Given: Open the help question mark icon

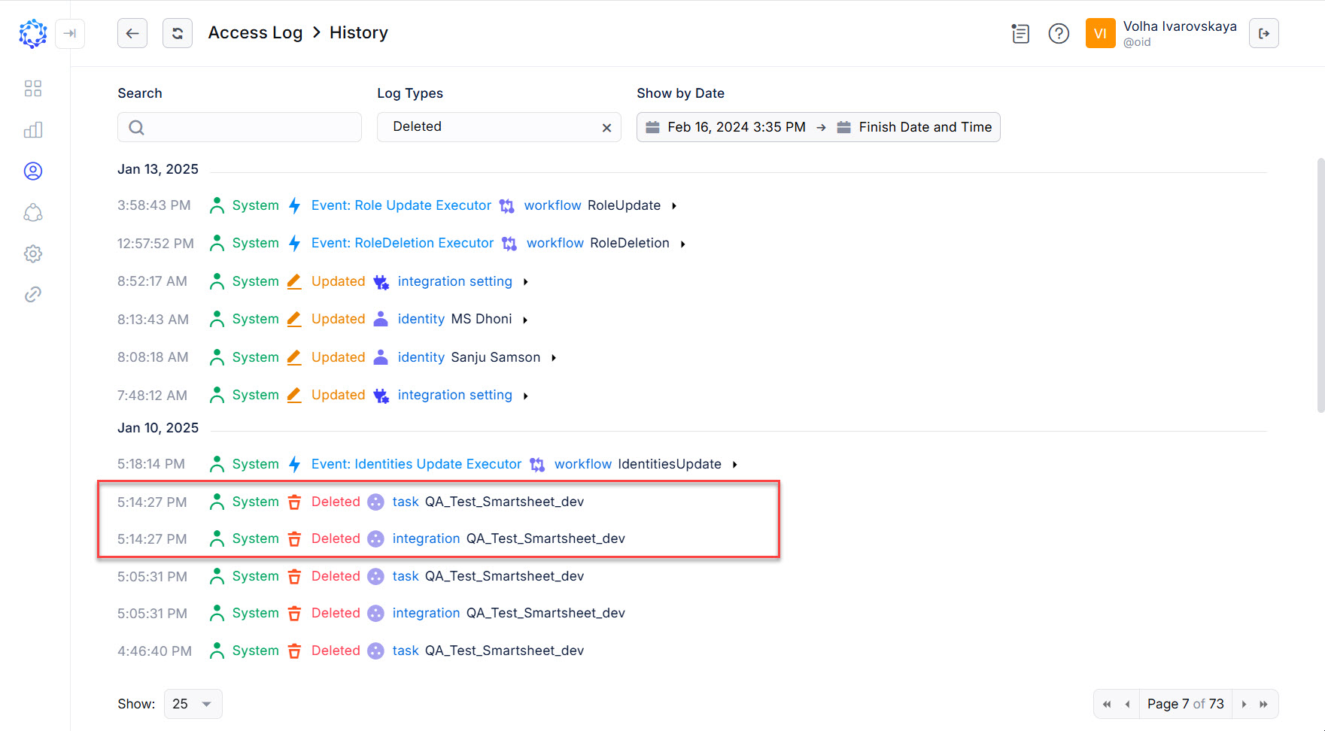Looking at the screenshot, I should [1059, 33].
